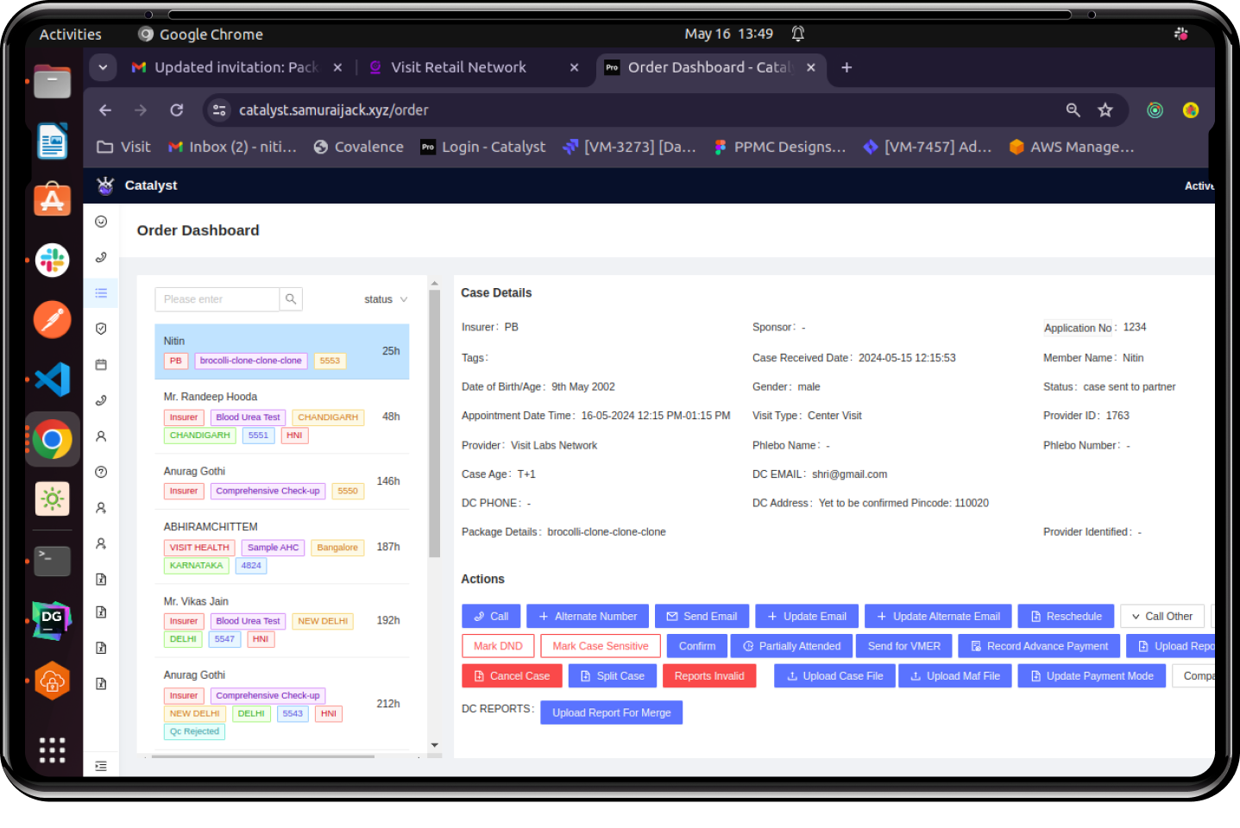Image resolution: width=1240 pixels, height=828 pixels.
Task: Select the order list icon in sidebar
Action: pos(101,293)
